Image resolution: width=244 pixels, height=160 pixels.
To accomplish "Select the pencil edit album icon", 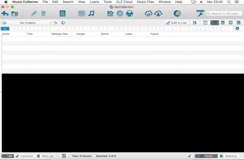I will point(34,14).
